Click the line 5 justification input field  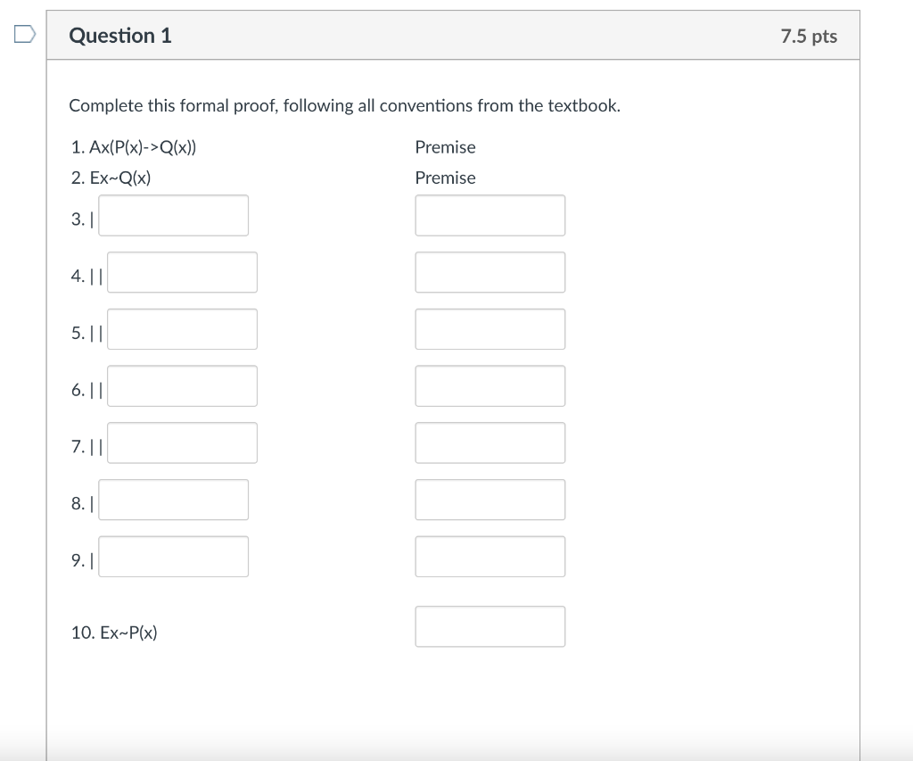click(x=489, y=329)
